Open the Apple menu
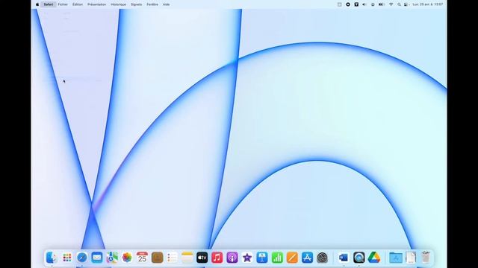The image size is (478, 268). pyautogui.click(x=37, y=4)
